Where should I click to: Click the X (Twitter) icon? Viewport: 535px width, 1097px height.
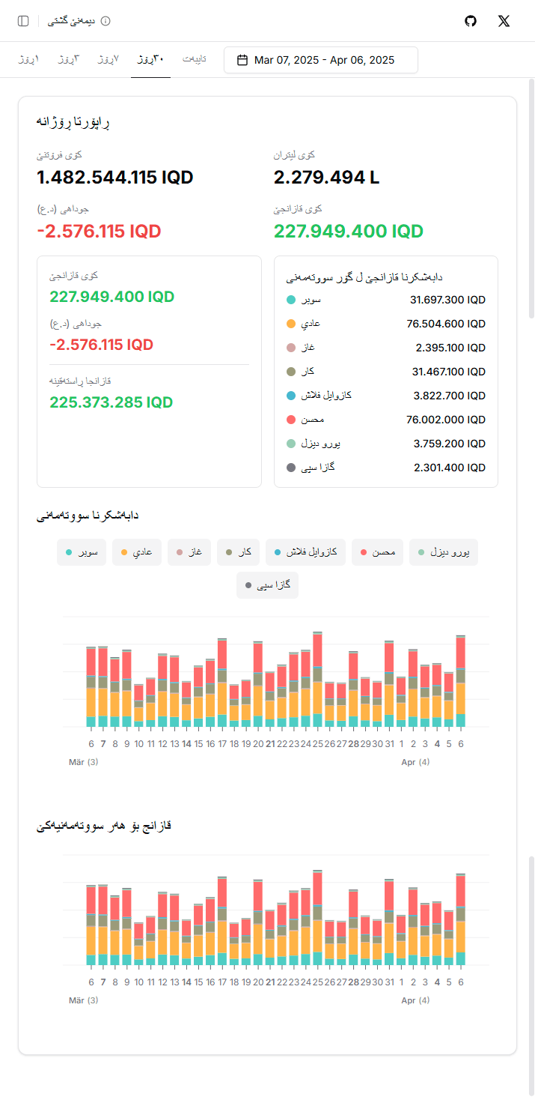pyautogui.click(x=504, y=21)
